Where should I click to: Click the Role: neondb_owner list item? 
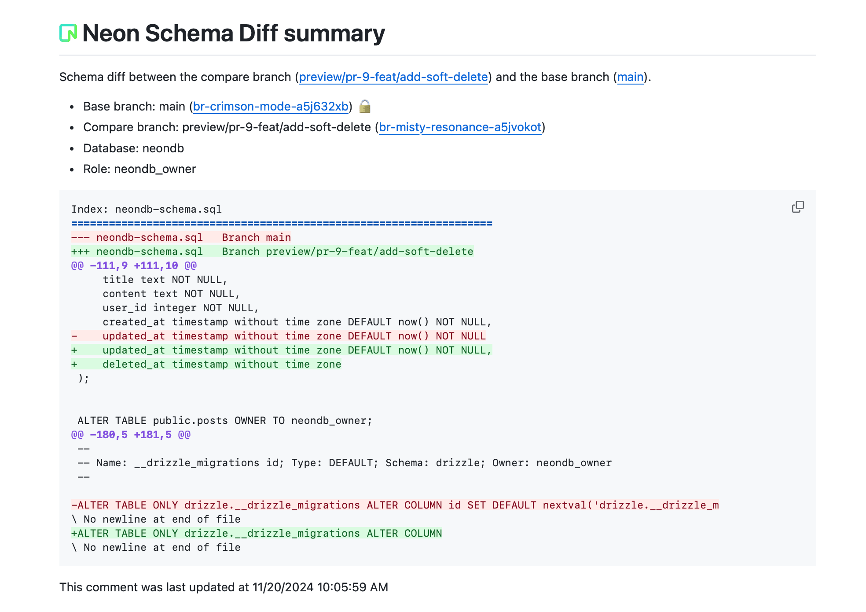pyautogui.click(x=139, y=169)
